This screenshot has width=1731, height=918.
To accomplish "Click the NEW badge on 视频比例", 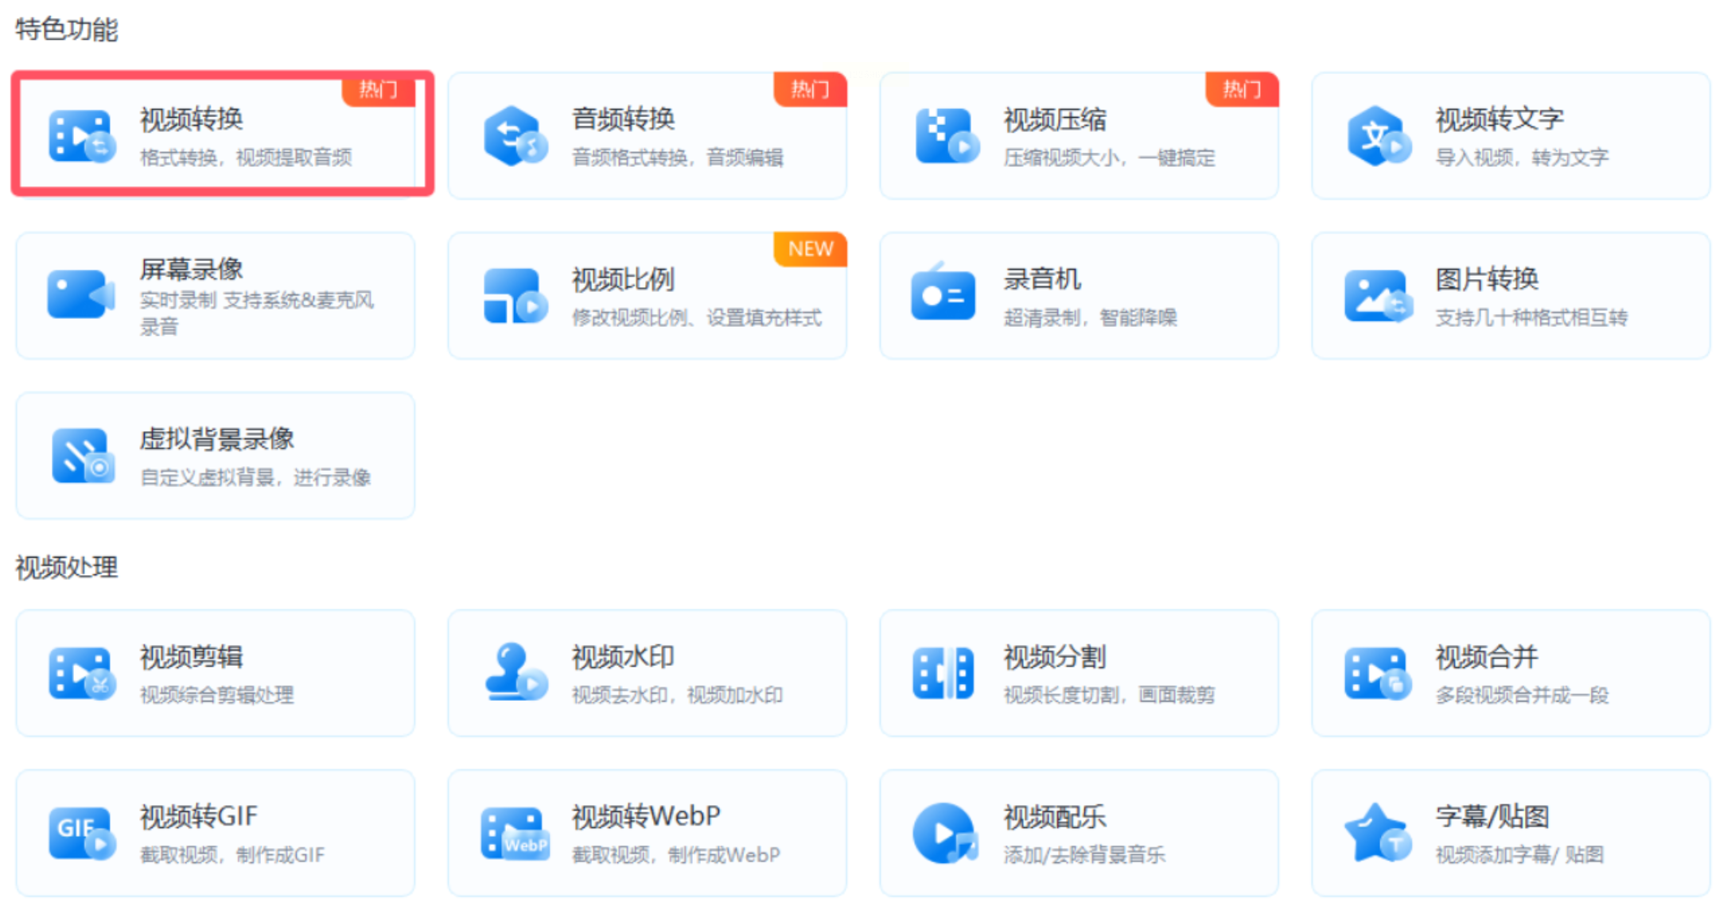I will [811, 249].
